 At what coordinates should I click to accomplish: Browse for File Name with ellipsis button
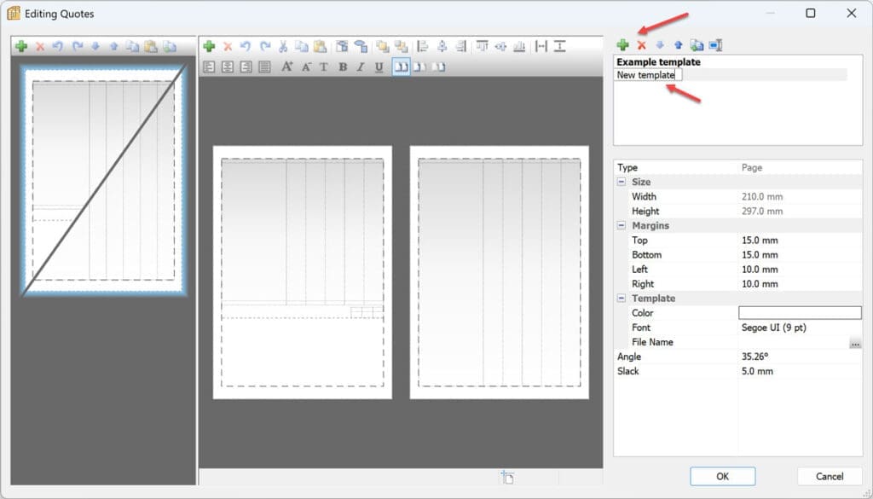point(855,344)
